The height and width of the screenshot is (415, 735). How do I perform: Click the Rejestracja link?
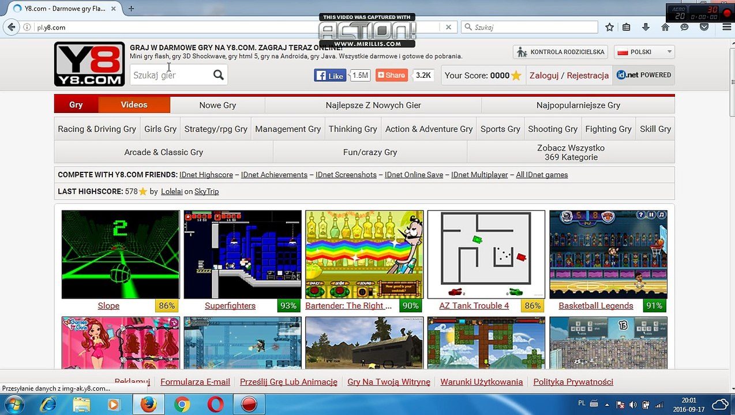click(x=588, y=76)
